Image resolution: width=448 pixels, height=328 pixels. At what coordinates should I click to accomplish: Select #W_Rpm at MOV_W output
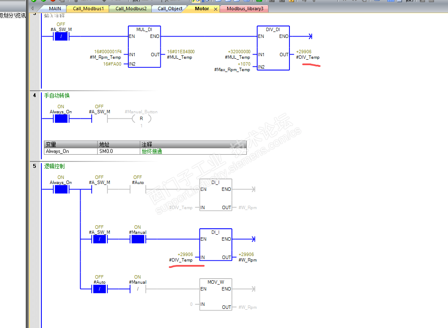click(x=247, y=308)
